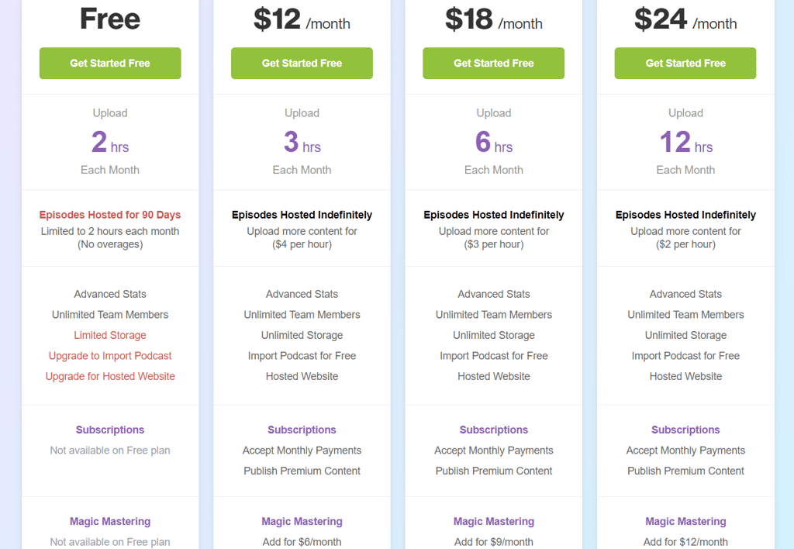Click Get Started Free under Free plan

tap(110, 64)
